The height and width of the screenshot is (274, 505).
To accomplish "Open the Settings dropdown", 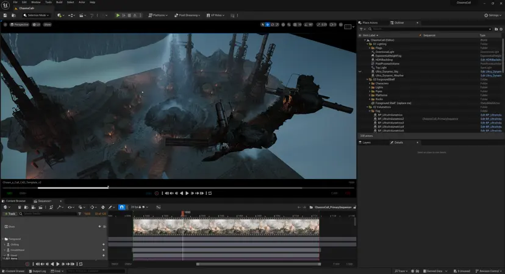I will tap(493, 15).
